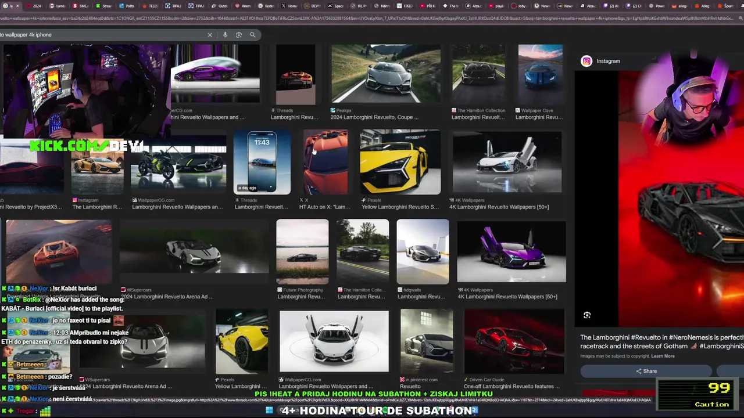The height and width of the screenshot is (418, 744).
Task: Close the active Google tab
Action: 17,6
